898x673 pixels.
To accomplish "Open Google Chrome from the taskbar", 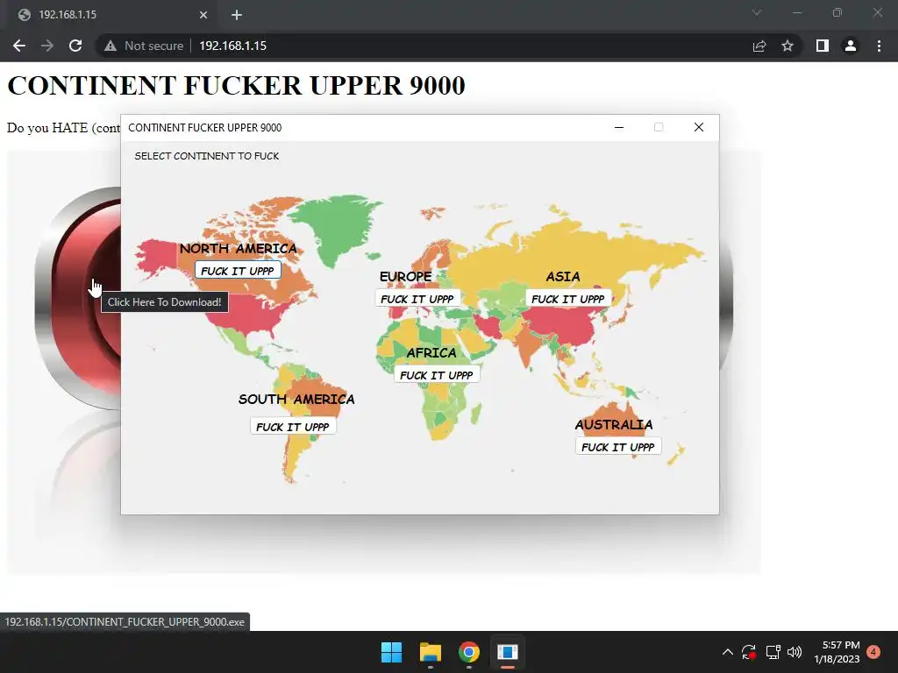I will (468, 652).
